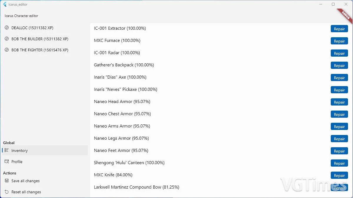Image resolution: width=353 pixels, height=198 pixels.
Task: Click the Profile card icon
Action: coord(6,162)
